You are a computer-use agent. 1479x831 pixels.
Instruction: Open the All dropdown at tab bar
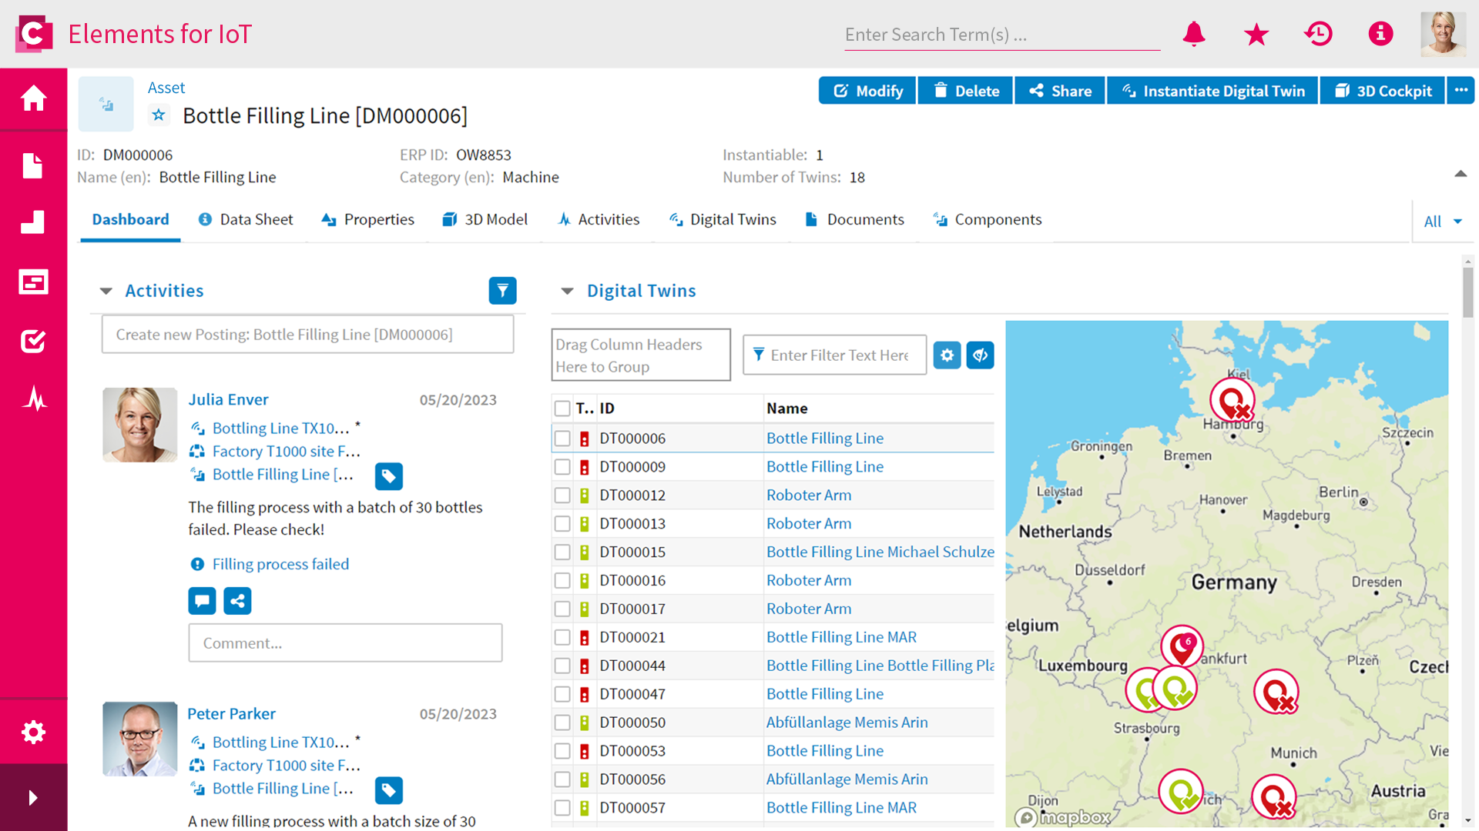1442,222
